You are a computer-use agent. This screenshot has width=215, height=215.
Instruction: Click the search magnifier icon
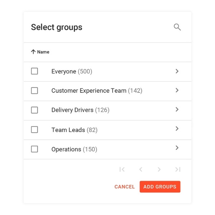[x=177, y=27]
